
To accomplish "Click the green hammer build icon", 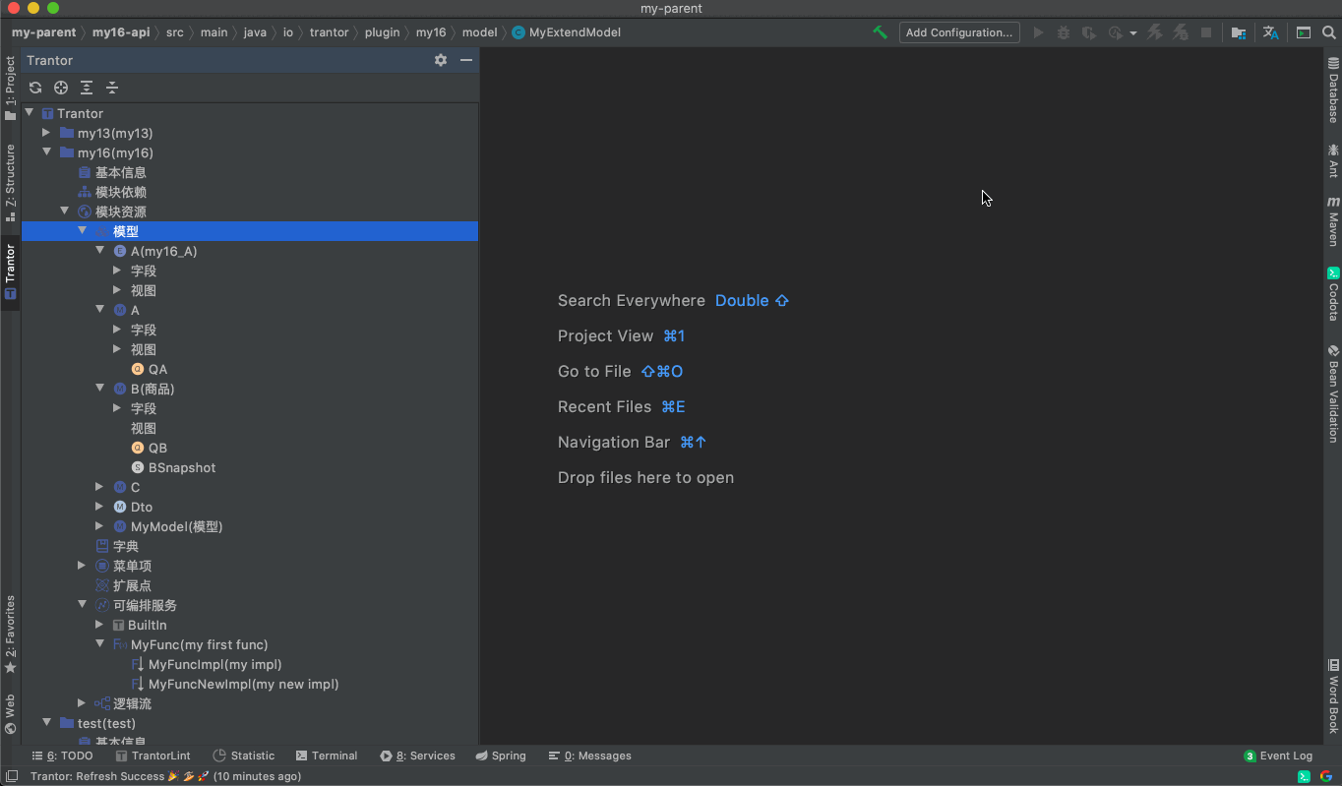I will tap(880, 32).
